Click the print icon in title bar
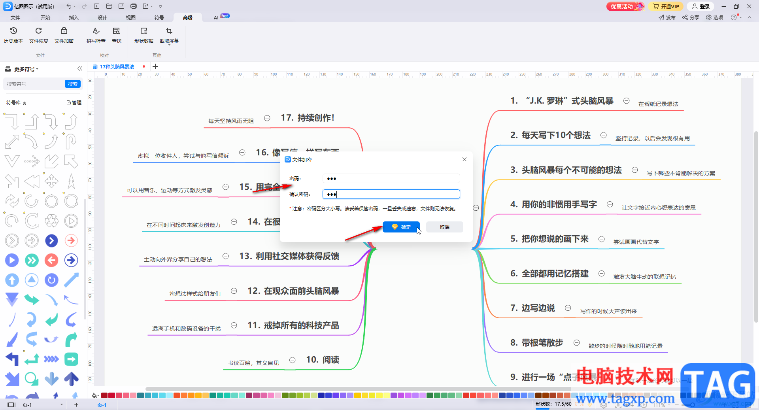Viewport: 759px width, 410px height. (134, 6)
